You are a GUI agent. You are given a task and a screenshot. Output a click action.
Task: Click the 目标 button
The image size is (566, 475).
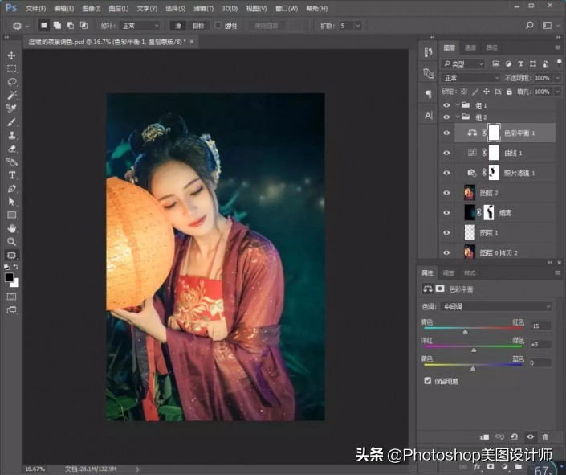(x=198, y=26)
